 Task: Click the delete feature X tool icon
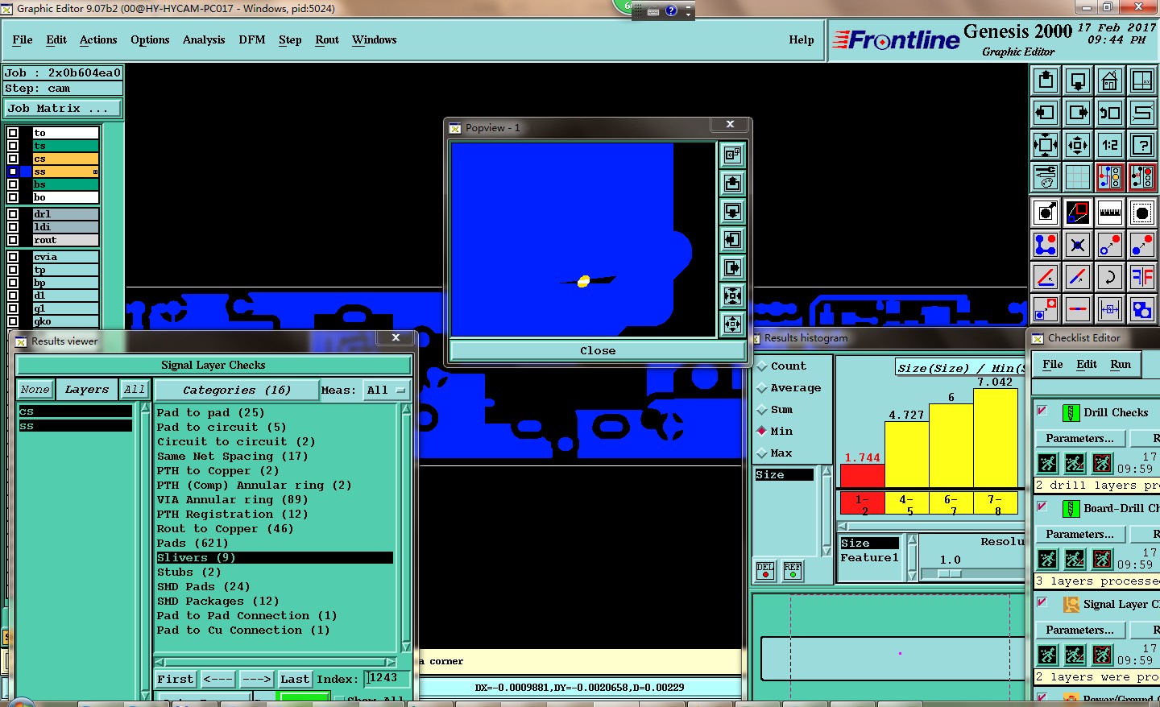pyautogui.click(x=1078, y=245)
